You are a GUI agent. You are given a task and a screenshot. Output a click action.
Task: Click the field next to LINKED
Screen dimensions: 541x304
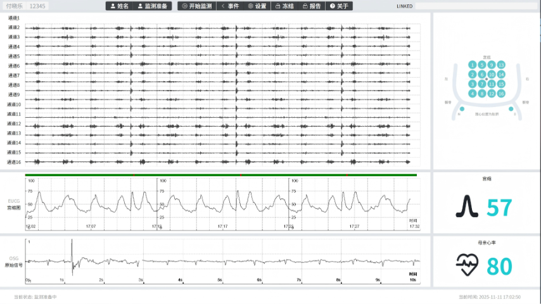(x=475, y=6)
